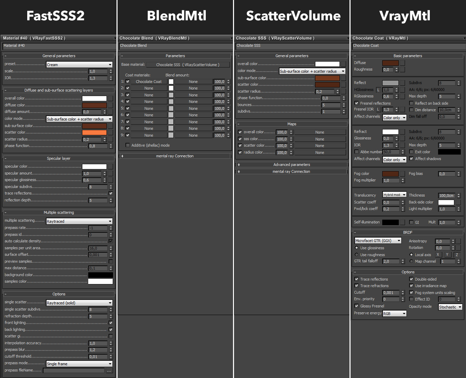The image size is (466, 378).
Task: Open Microfacet GTR (GGX) BRDF dropdown
Action: pyautogui.click(x=378, y=241)
